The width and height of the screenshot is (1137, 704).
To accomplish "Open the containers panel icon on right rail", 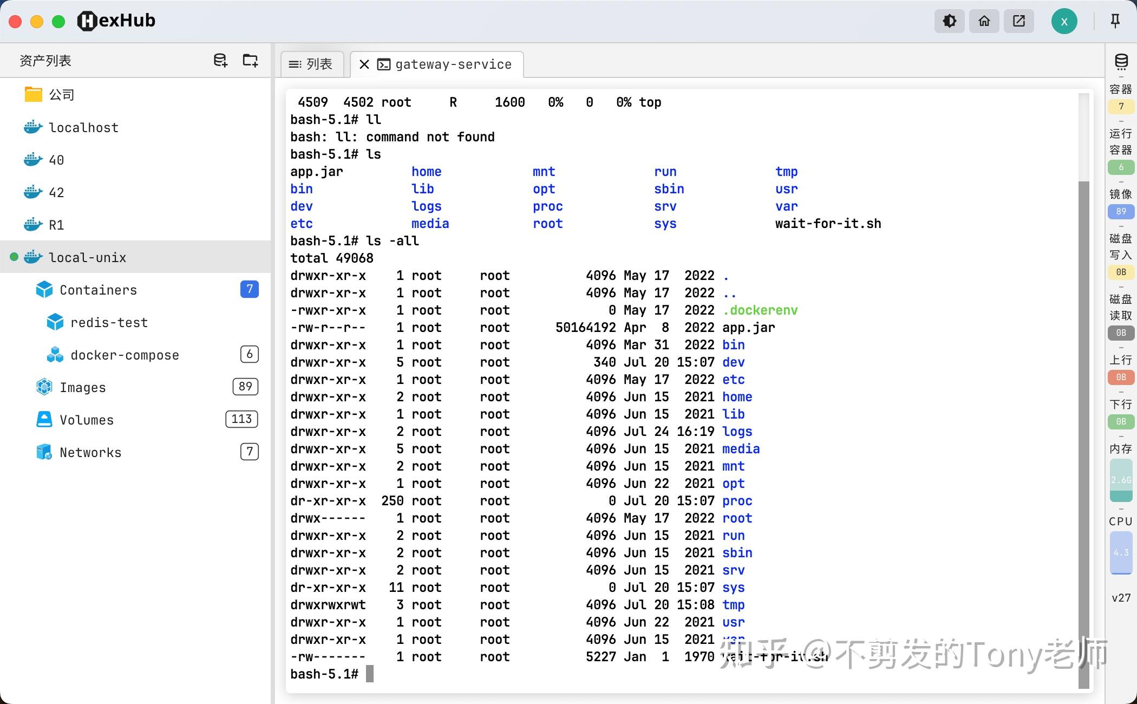I will pos(1121,62).
